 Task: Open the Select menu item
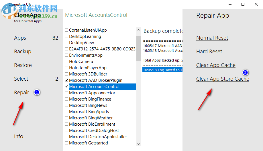click(x=21, y=79)
